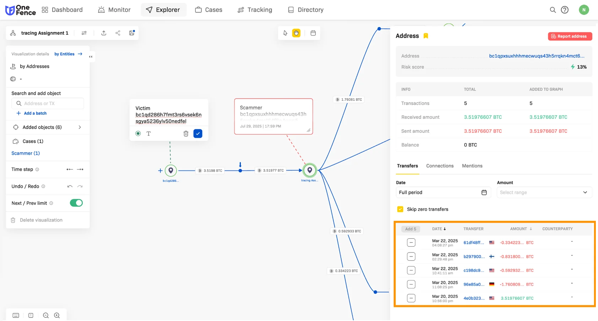The height and width of the screenshot is (321, 598).
Task: Click the yellow bookmark next to Address
Action: point(426,36)
